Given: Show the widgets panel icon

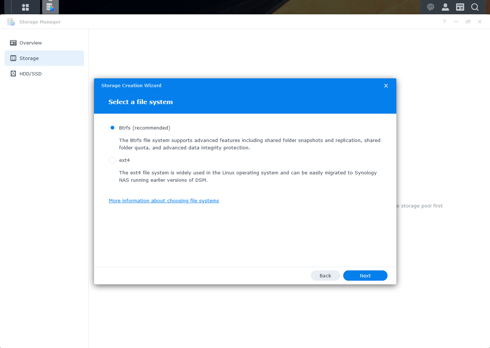Looking at the screenshot, I should pos(460,7).
